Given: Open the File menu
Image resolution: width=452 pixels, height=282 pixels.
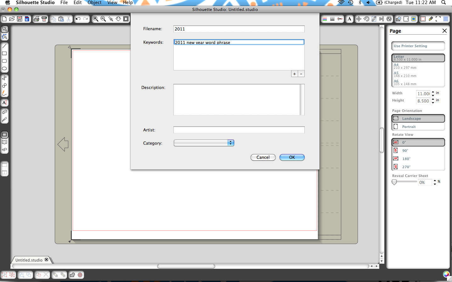Looking at the screenshot, I should click(64, 3).
